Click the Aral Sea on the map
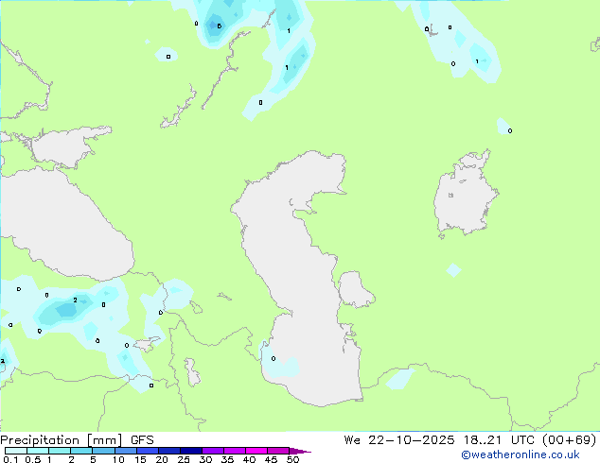This screenshot has width=600, height=463. [x=465, y=195]
